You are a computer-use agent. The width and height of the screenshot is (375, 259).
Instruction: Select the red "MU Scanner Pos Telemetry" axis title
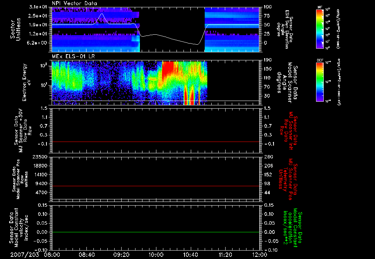[288, 179]
